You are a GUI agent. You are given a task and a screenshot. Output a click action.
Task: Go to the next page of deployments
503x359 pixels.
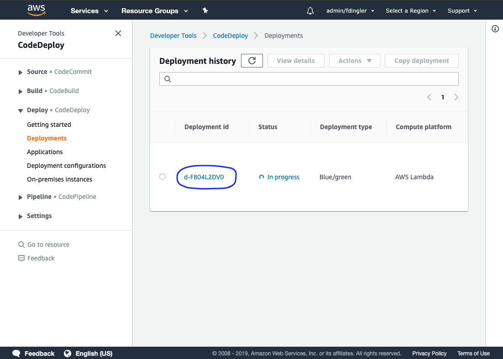(456, 97)
